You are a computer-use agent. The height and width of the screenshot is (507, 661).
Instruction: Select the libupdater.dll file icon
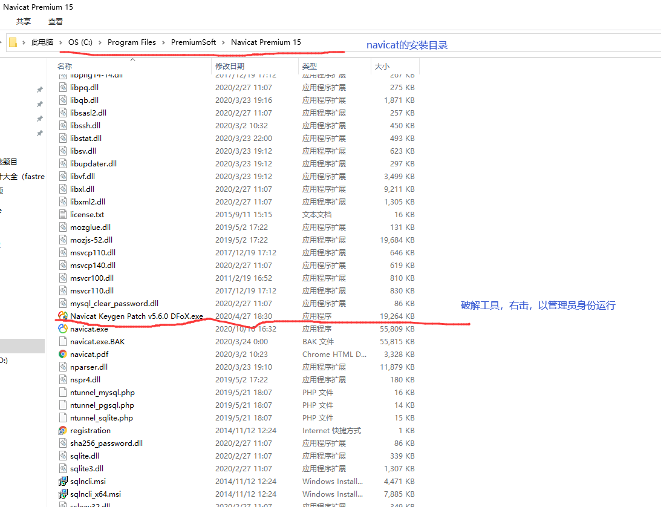(x=63, y=163)
